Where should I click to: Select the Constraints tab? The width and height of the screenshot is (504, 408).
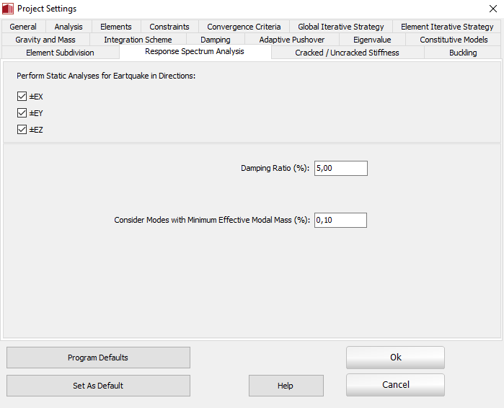tap(169, 27)
